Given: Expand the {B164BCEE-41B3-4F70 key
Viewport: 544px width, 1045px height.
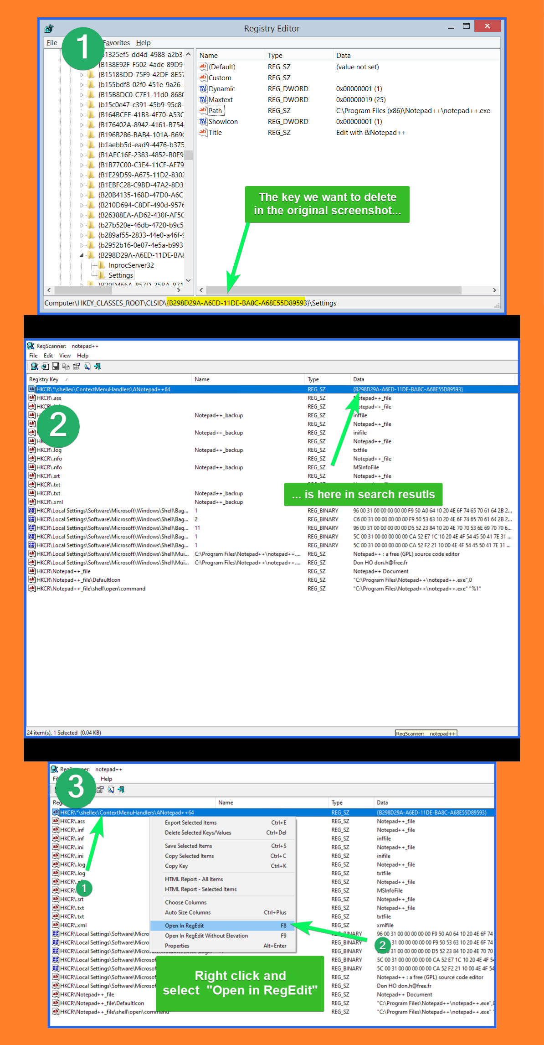Looking at the screenshot, I should [82, 115].
